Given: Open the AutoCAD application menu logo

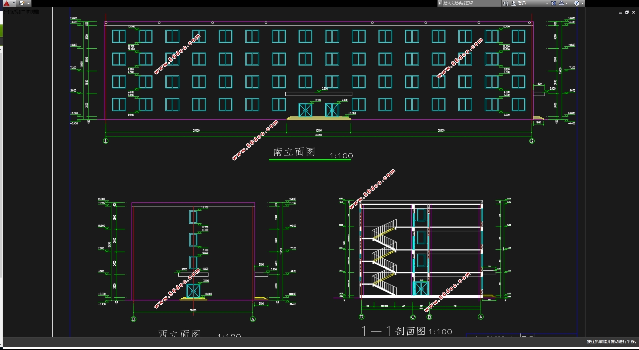Looking at the screenshot, I should pyautogui.click(x=7, y=3).
